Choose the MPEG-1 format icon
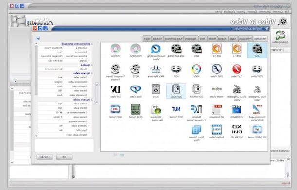Viewport: 297px width, 190px height. tap(237, 50)
